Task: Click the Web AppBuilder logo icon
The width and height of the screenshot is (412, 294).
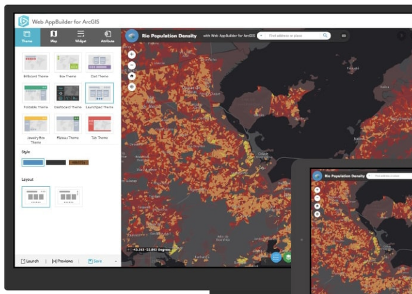Action: (23, 21)
